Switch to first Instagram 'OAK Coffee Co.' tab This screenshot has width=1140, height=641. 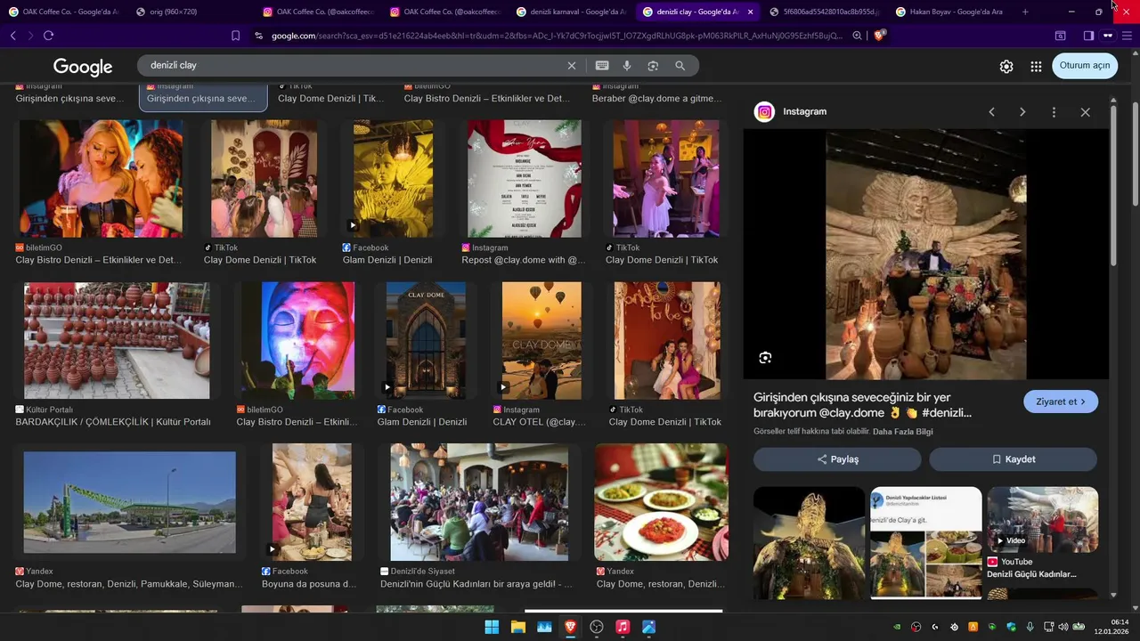(317, 12)
